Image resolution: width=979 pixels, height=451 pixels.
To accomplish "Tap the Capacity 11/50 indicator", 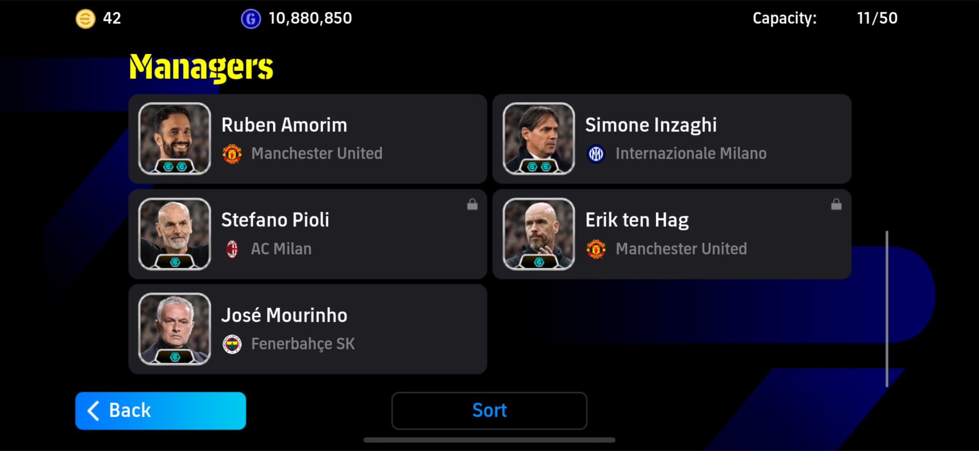I will point(825,18).
